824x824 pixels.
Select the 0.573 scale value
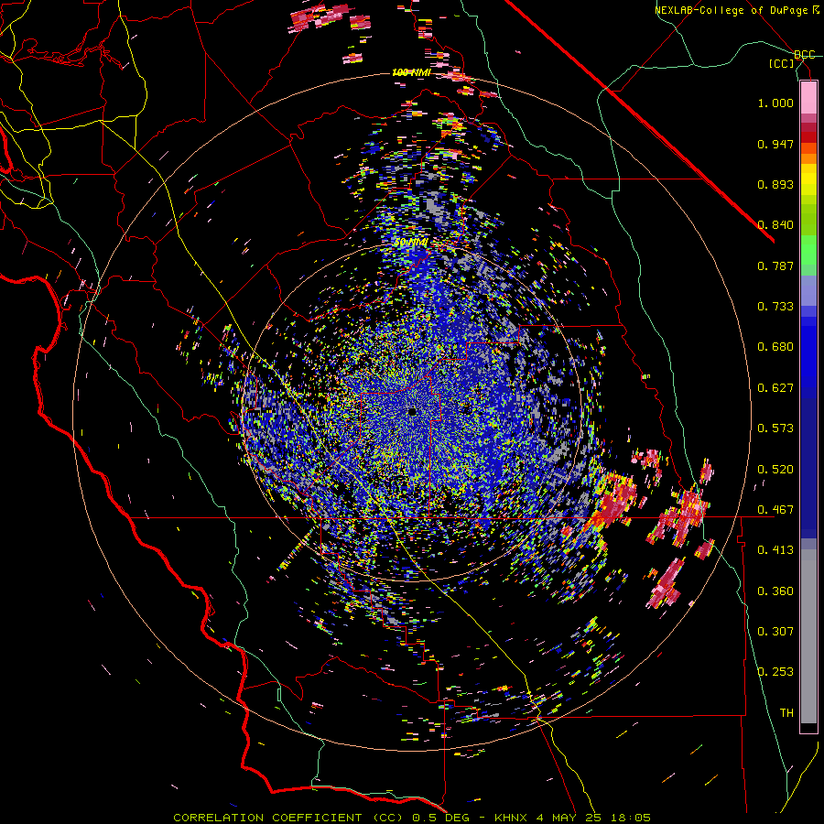[x=775, y=428]
